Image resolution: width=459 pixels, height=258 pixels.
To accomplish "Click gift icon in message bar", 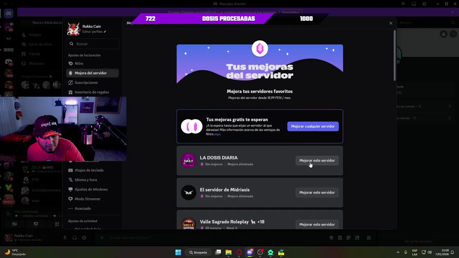I will [368, 238].
